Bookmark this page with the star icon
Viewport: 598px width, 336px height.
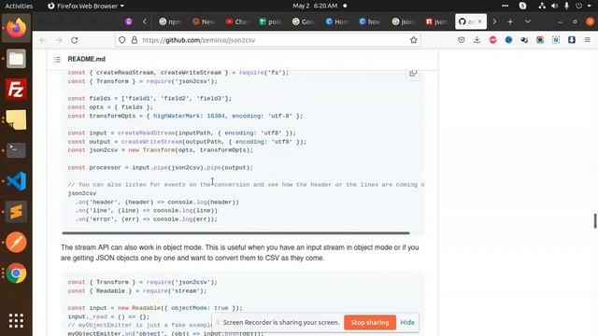pos(413,40)
